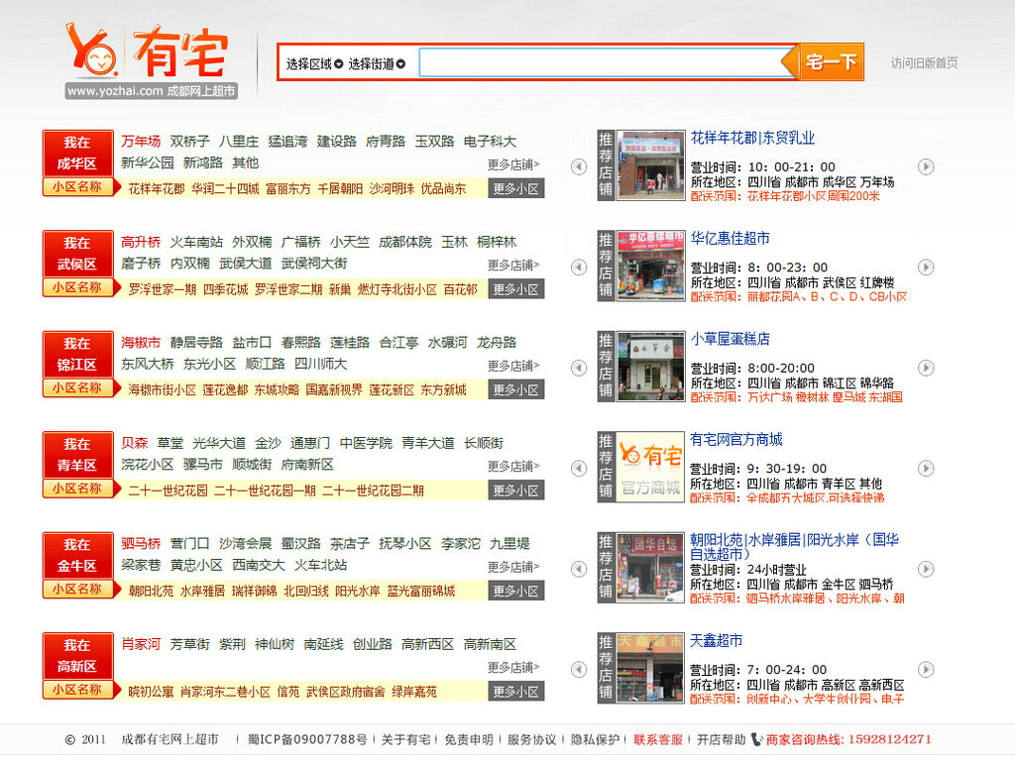Open the 选择区域 dropdown
Image resolution: width=1015 pixels, height=761 pixels.
[x=314, y=63]
